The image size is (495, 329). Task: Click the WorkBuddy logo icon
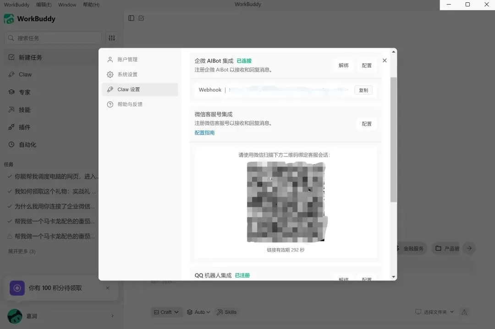click(9, 19)
